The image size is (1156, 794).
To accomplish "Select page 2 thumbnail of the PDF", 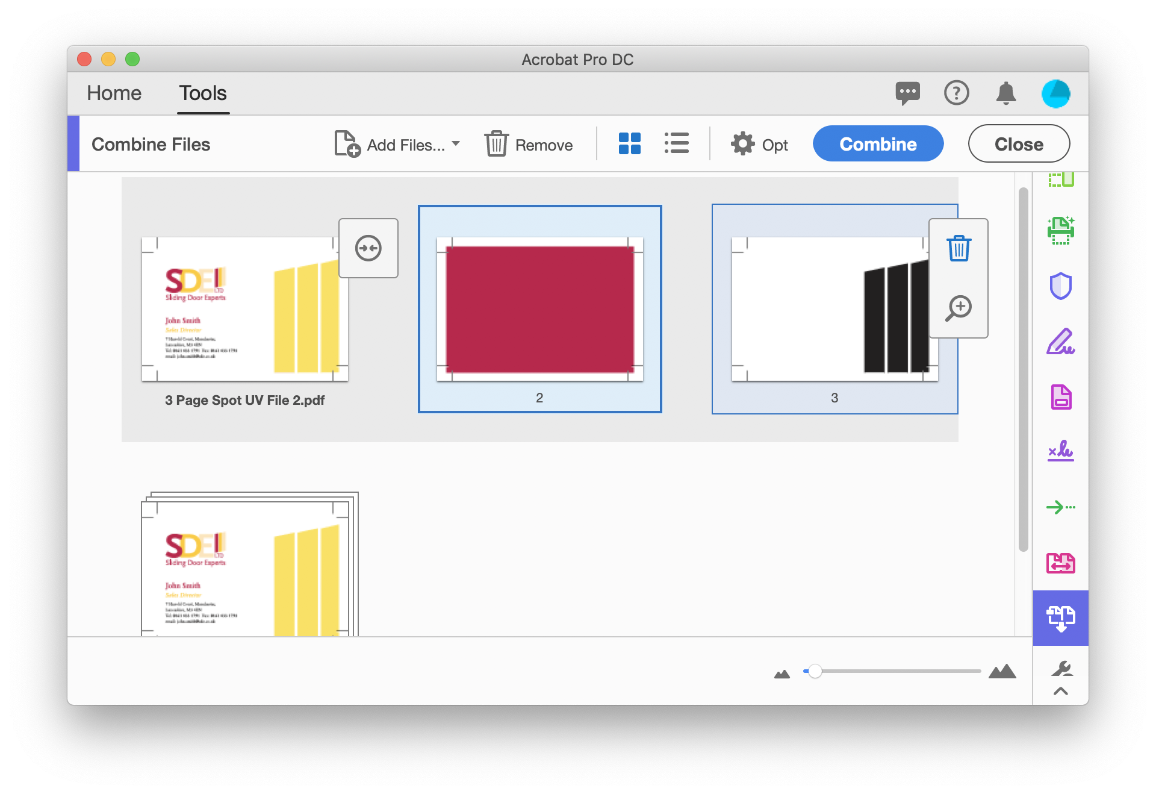I will [x=539, y=308].
